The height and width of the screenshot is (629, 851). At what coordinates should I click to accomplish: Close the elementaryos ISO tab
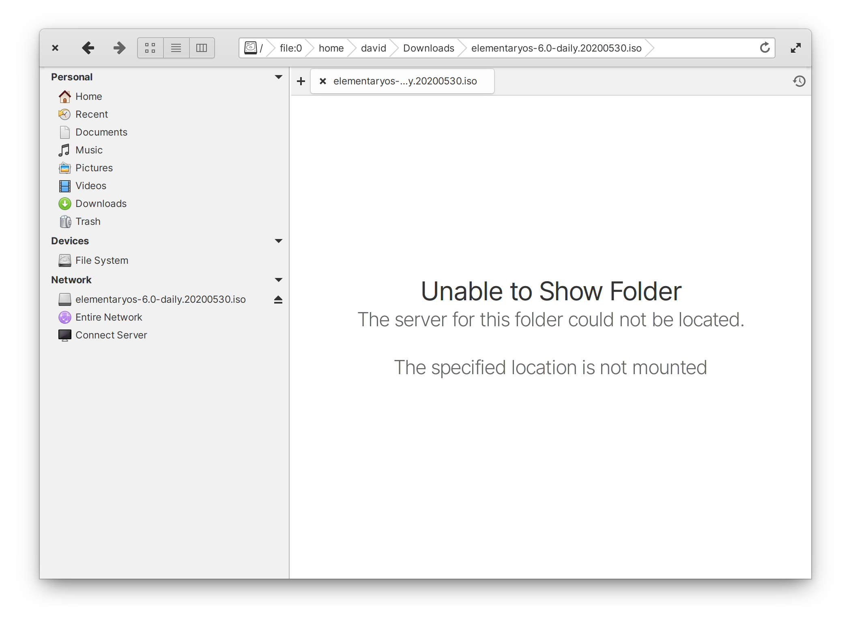click(323, 81)
